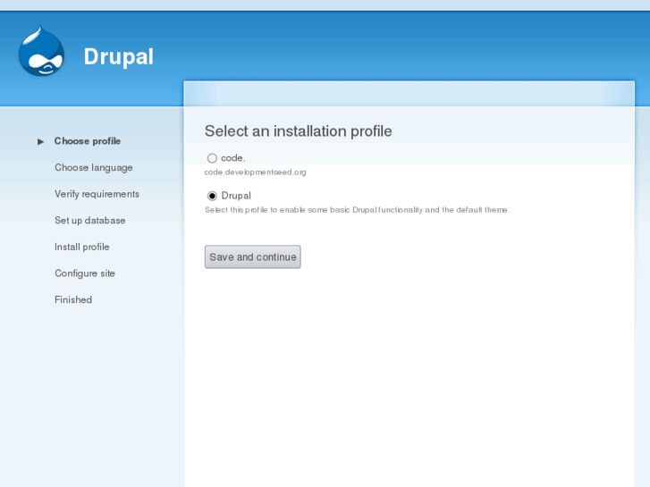Click the Choose language step
The image size is (650, 487).
(x=94, y=168)
